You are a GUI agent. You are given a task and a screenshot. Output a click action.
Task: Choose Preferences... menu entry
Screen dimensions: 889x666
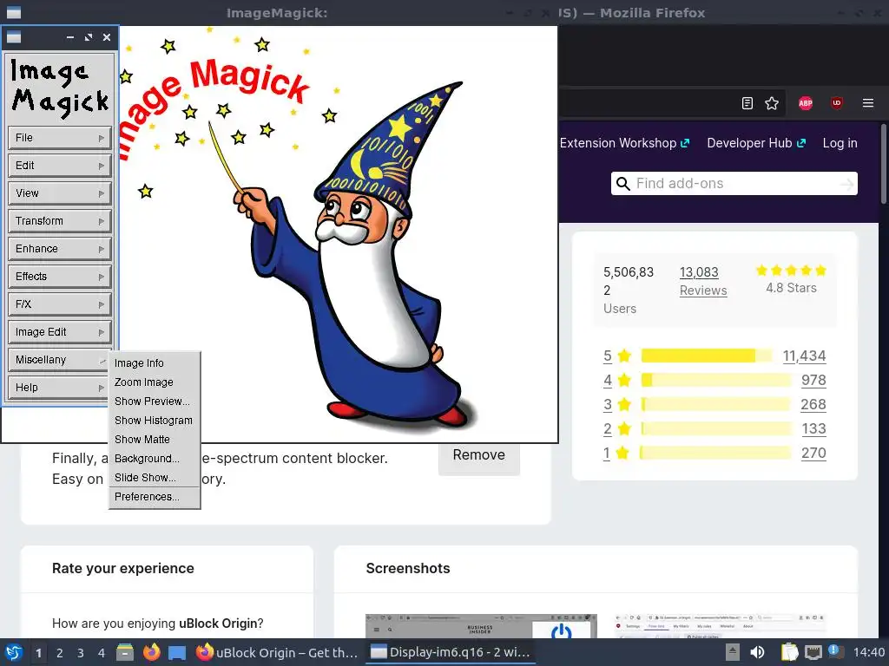tap(155, 497)
